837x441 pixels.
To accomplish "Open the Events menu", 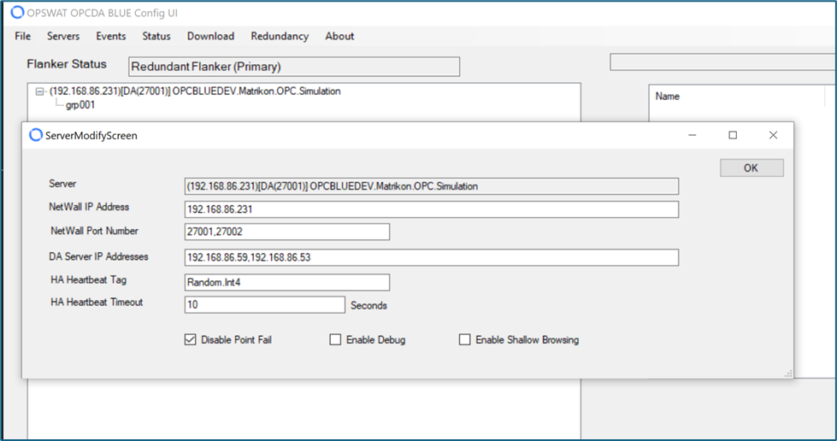I will pos(111,36).
